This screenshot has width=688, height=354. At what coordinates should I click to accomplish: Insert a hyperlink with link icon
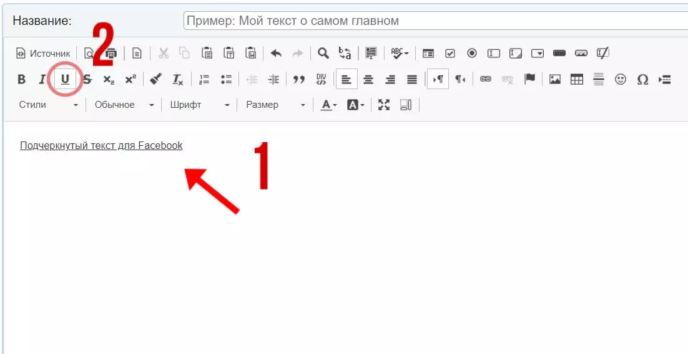pos(485,79)
